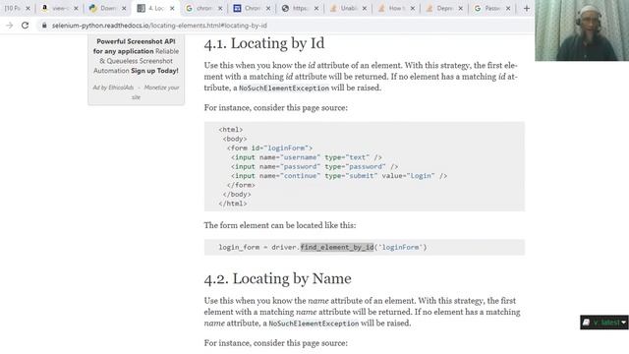This screenshot has width=629, height=354.
Task: Open the 'Ad by EthicalAds' link
Action: 113,88
